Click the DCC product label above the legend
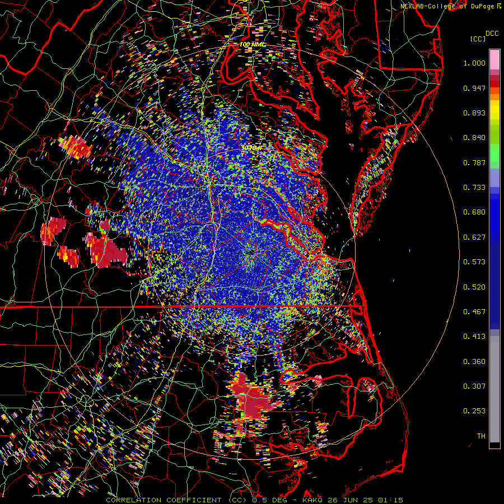 tap(492, 34)
